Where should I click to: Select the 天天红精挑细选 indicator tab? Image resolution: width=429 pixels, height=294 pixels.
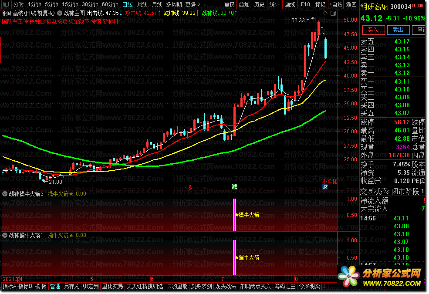coord(145,286)
